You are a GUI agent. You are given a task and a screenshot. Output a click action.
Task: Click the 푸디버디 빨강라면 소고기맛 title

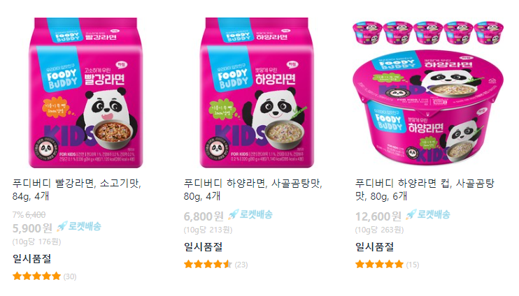tap(77, 190)
